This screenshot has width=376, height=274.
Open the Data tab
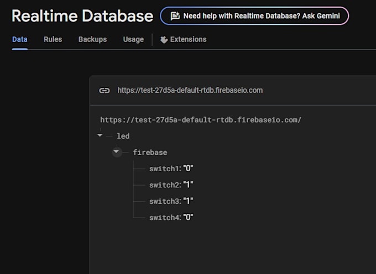(20, 39)
